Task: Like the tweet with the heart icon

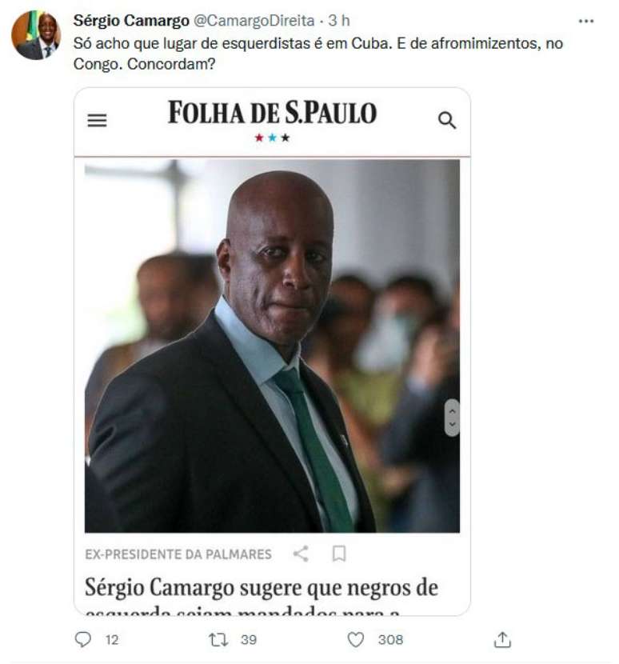Action: [355, 639]
